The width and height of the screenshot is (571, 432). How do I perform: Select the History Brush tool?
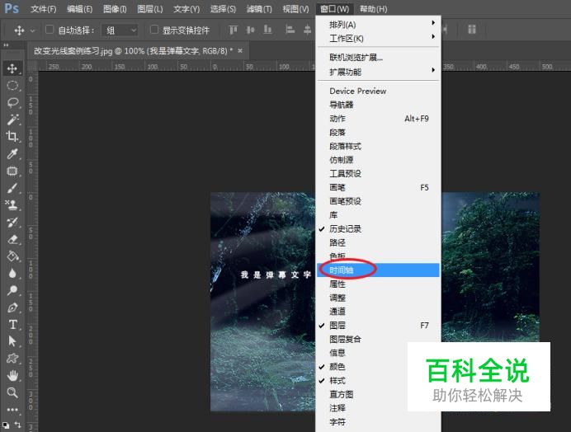point(12,222)
